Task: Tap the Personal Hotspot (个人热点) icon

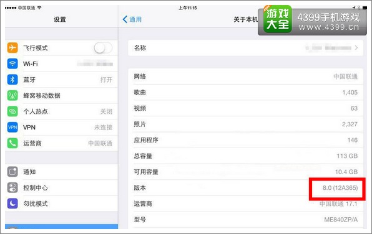Action: pos(12,111)
